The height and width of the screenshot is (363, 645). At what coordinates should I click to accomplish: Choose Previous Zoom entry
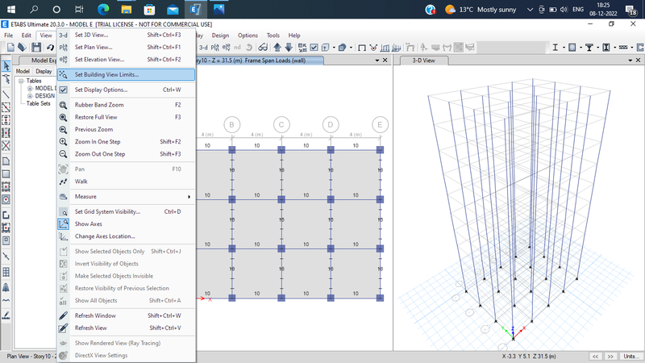tap(126, 130)
